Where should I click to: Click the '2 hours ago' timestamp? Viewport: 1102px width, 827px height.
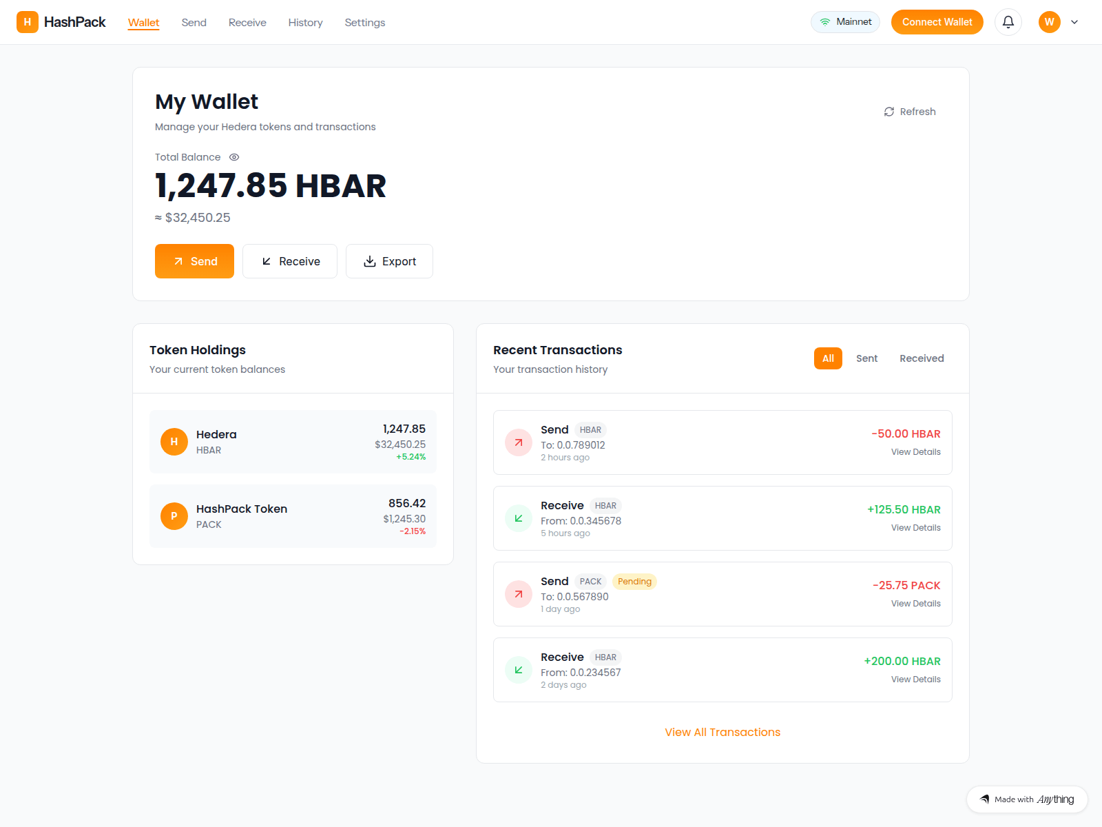tap(565, 458)
